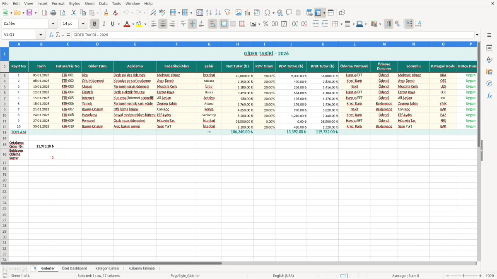497x279 pixels.
Task: Toggle Merge and Center Cells
Action: click(224, 24)
